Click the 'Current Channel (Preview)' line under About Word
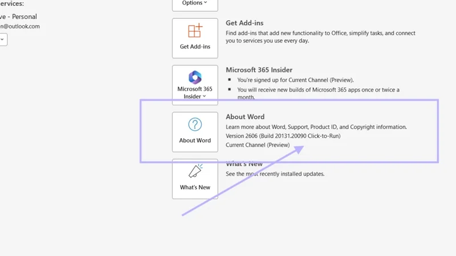The image size is (456, 256). (x=258, y=145)
